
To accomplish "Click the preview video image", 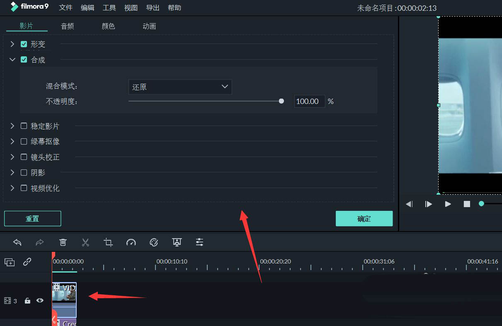I will point(470,106).
